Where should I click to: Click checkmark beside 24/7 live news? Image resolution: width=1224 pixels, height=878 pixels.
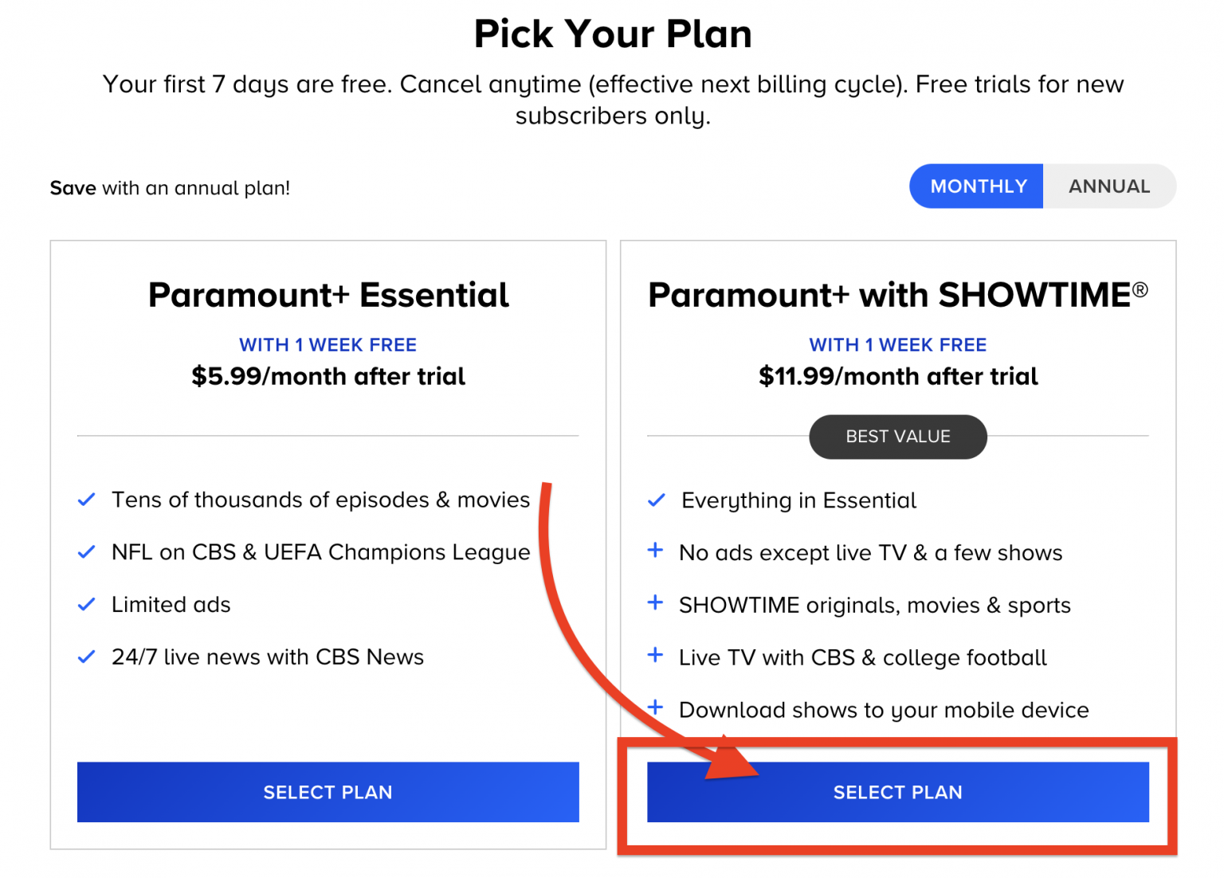tap(86, 657)
